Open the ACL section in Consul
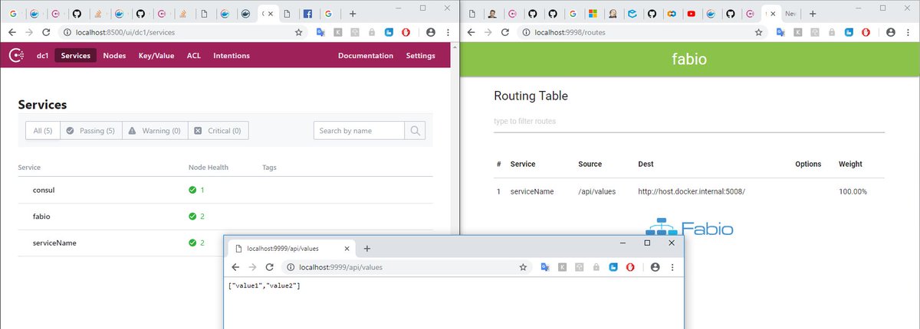920x329 pixels. tap(194, 56)
